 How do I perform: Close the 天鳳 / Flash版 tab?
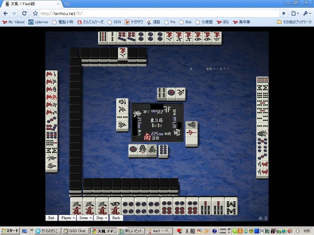(58, 4)
